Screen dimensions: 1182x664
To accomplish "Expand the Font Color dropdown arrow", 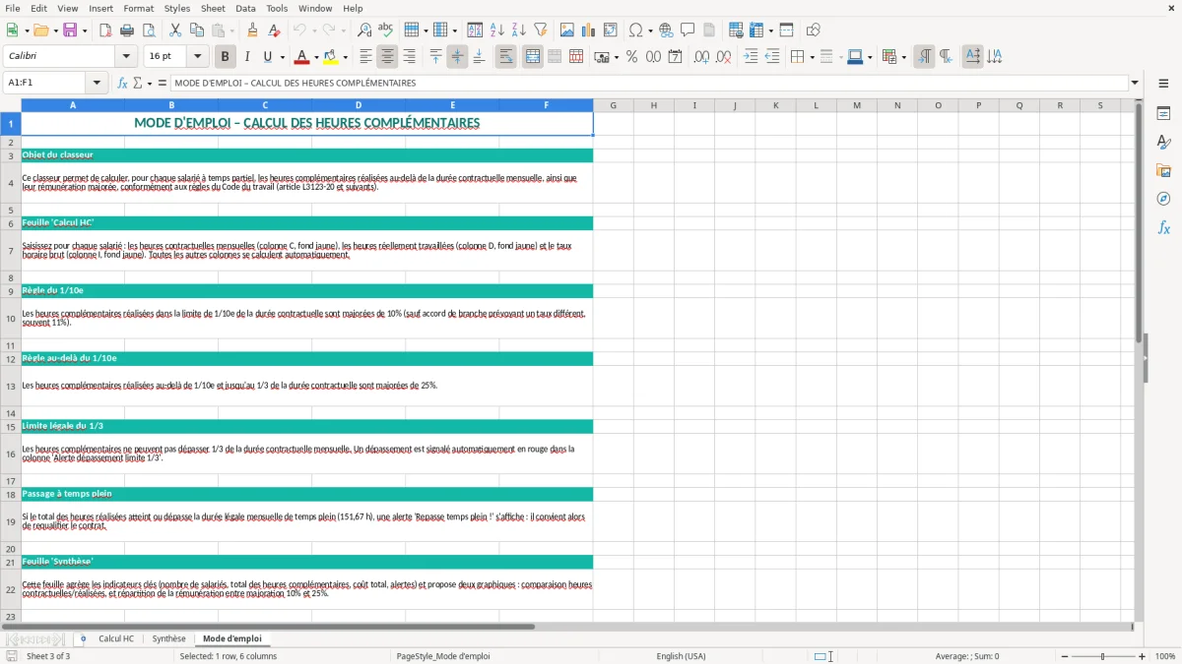I will [x=316, y=57].
